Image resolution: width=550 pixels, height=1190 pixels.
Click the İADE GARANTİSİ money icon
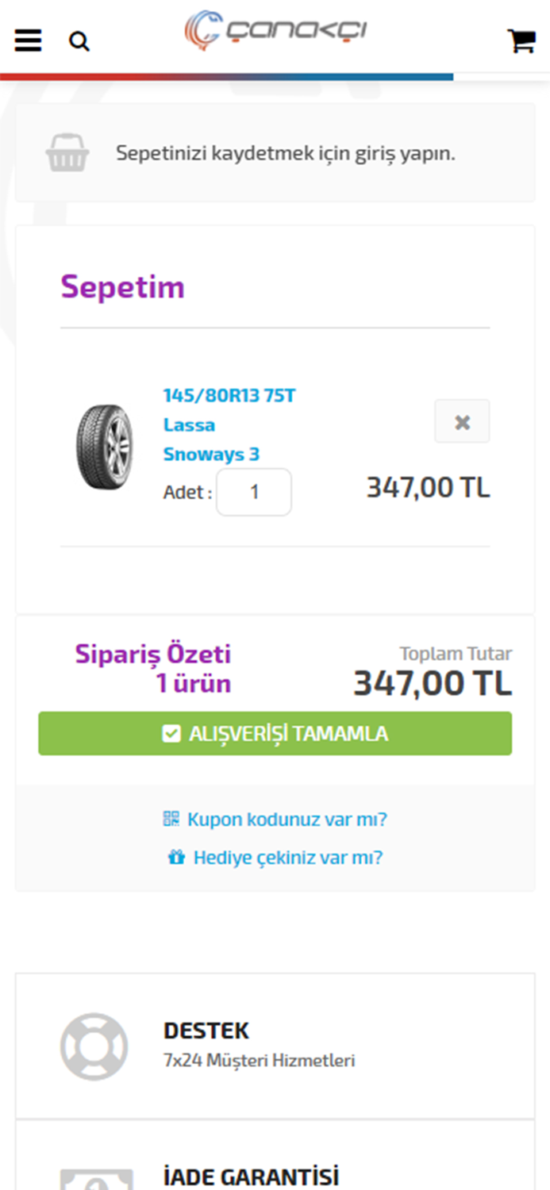click(x=94, y=1180)
